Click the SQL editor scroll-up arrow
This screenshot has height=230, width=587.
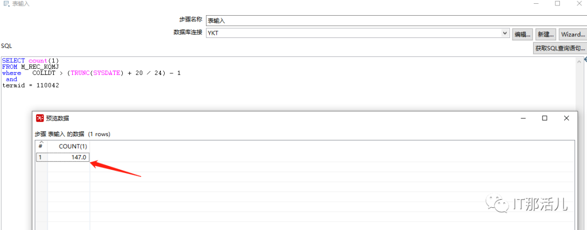coord(579,61)
